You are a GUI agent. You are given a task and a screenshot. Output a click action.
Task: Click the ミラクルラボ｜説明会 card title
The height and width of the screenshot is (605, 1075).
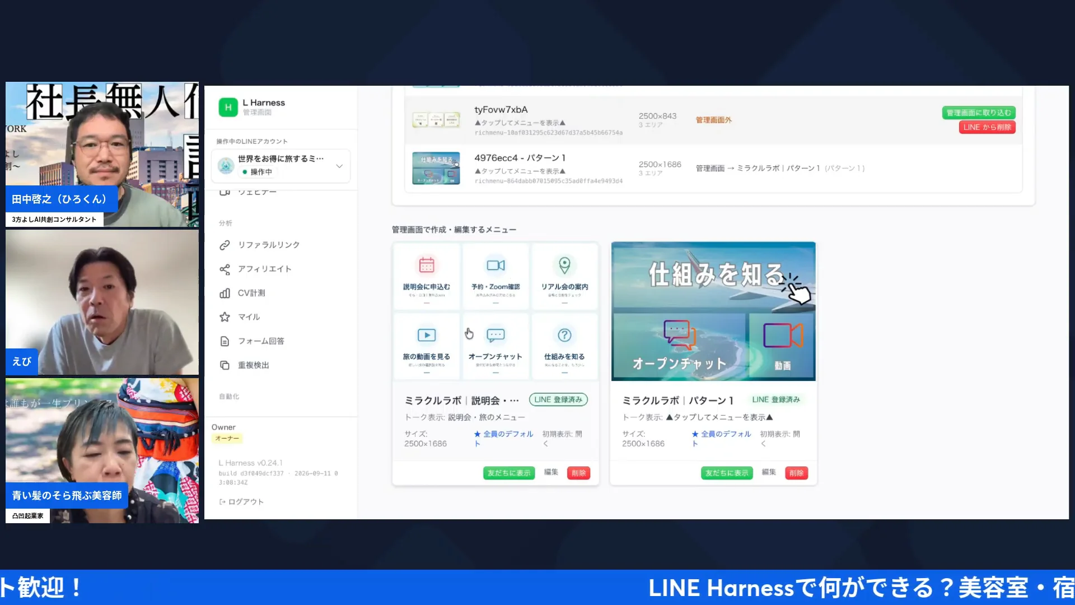tap(461, 401)
